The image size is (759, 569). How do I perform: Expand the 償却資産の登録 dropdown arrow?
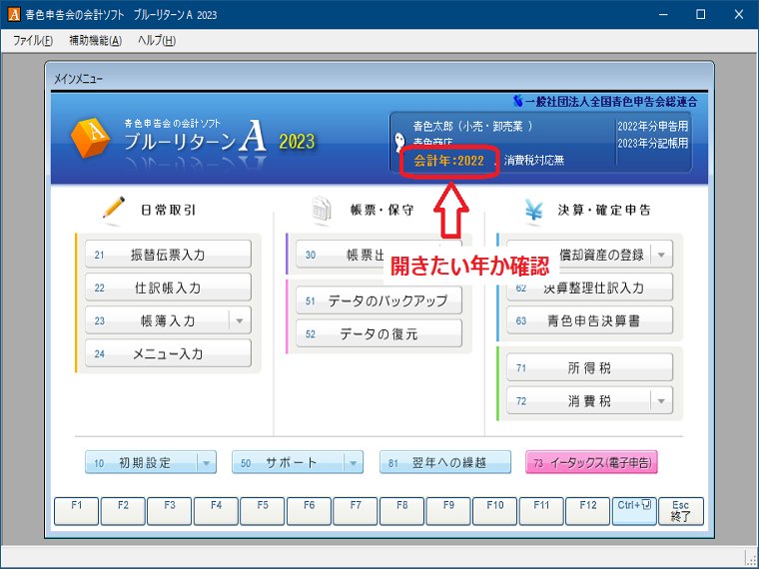pyautogui.click(x=661, y=255)
